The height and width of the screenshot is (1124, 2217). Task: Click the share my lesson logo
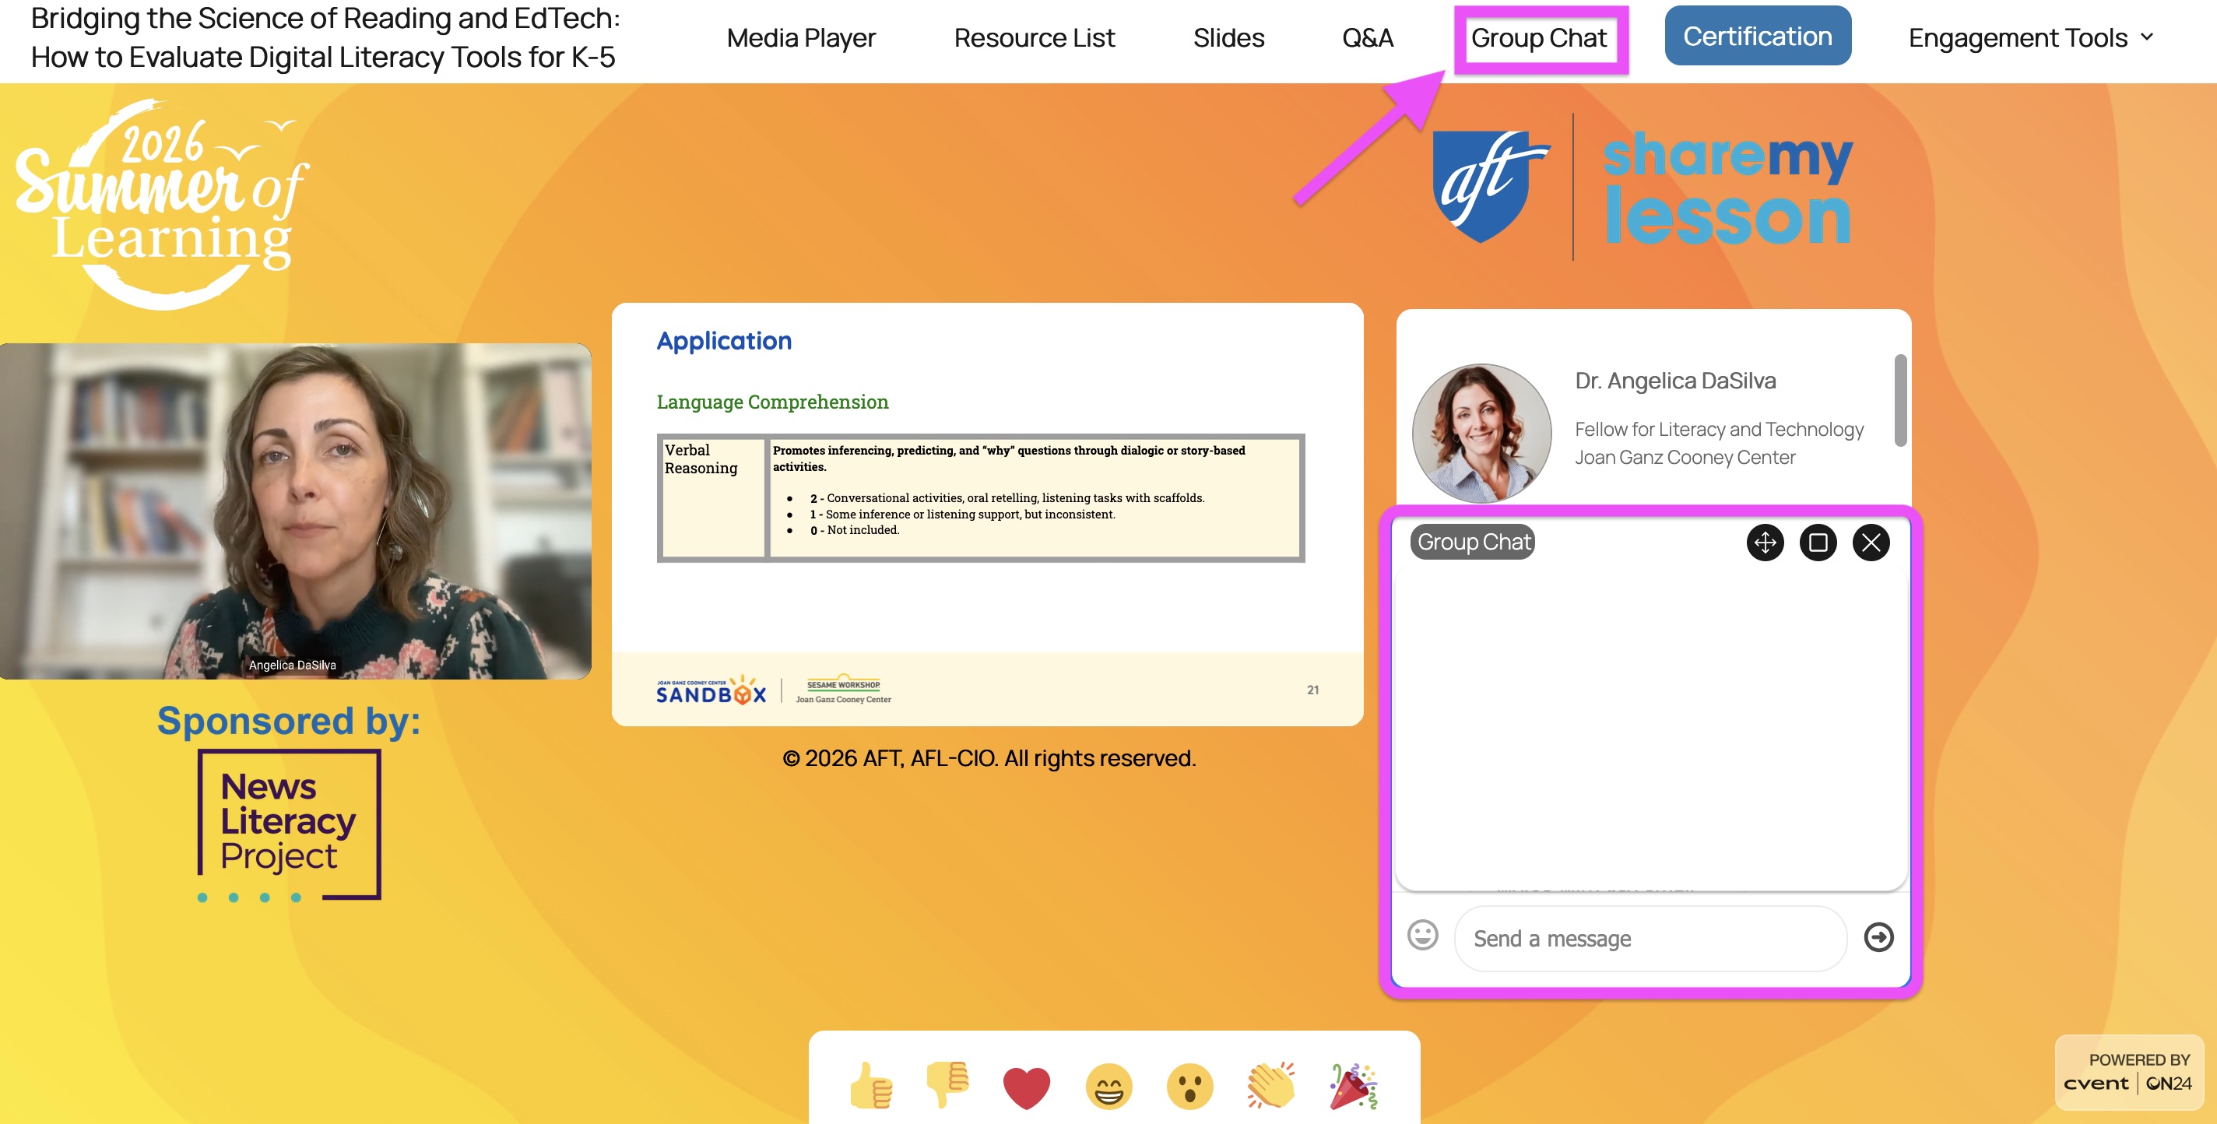pyautogui.click(x=1728, y=187)
